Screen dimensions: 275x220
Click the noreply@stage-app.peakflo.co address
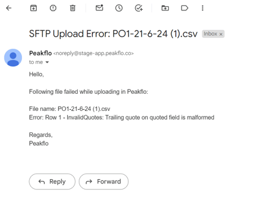coord(94,53)
